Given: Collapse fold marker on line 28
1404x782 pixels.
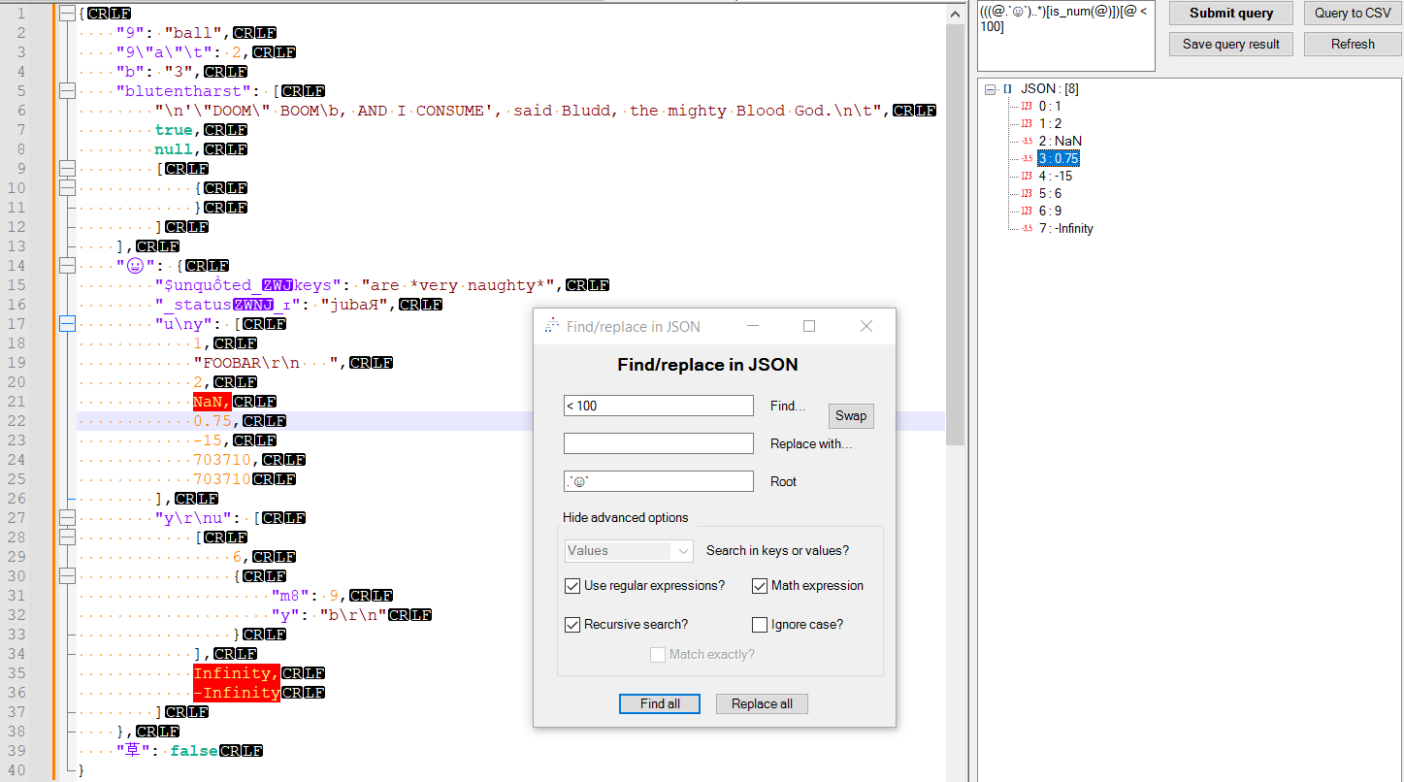Looking at the screenshot, I should [x=67, y=538].
